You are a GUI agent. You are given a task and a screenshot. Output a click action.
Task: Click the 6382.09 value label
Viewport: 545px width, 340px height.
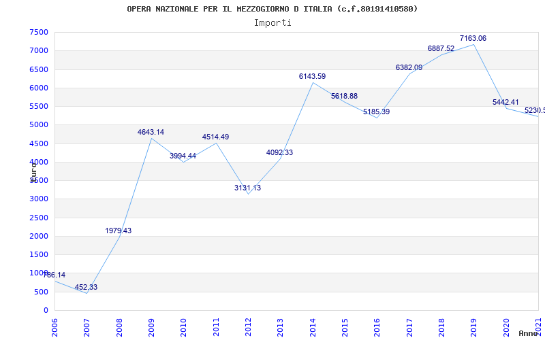click(x=409, y=67)
